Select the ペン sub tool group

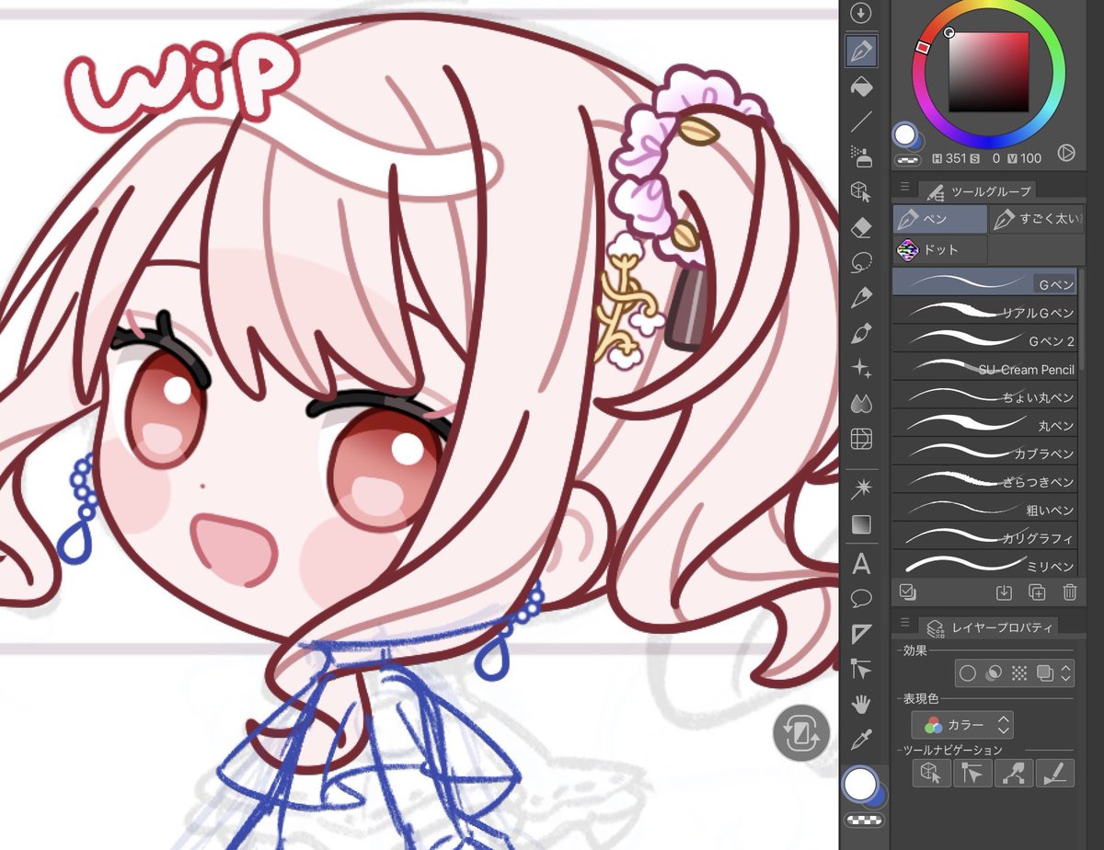click(939, 220)
